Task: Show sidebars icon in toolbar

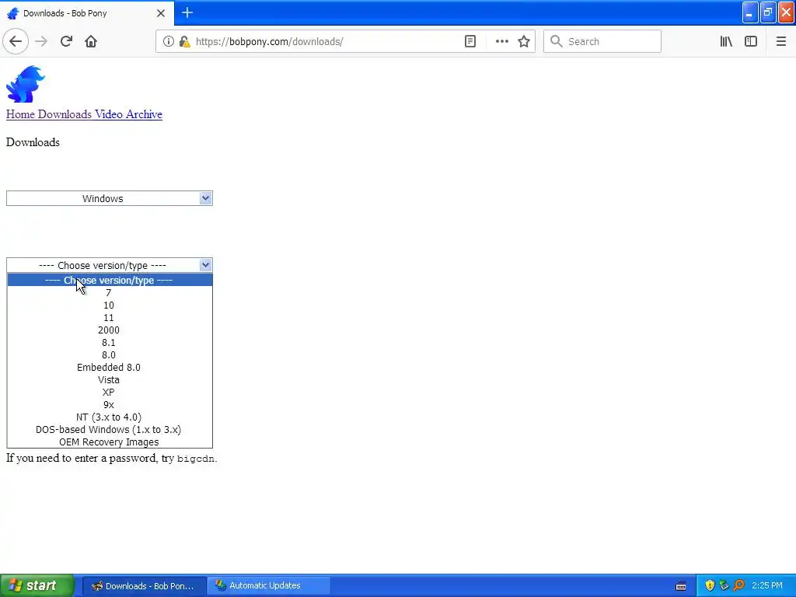Action: [751, 41]
